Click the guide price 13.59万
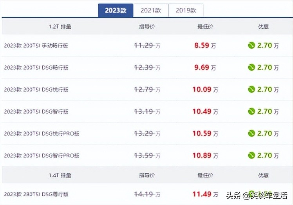 (x=147, y=156)
